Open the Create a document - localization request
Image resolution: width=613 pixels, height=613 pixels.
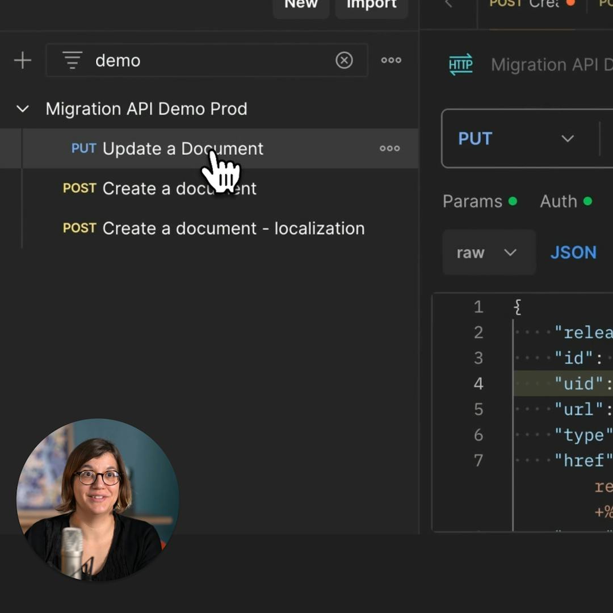(233, 228)
